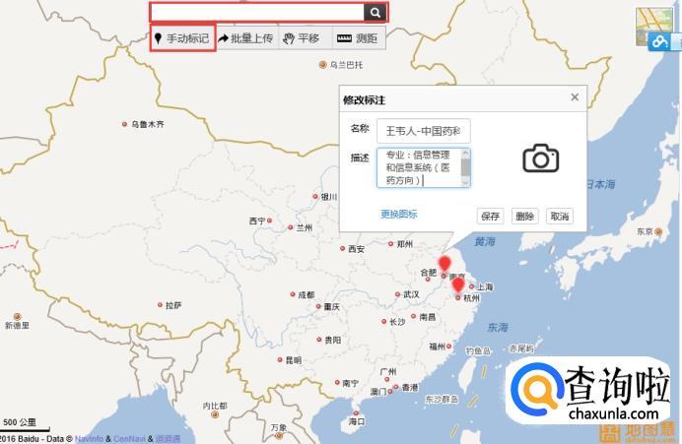This screenshot has width=682, height=444.
Task: Click the 银川 city label
Action: pos(329,197)
